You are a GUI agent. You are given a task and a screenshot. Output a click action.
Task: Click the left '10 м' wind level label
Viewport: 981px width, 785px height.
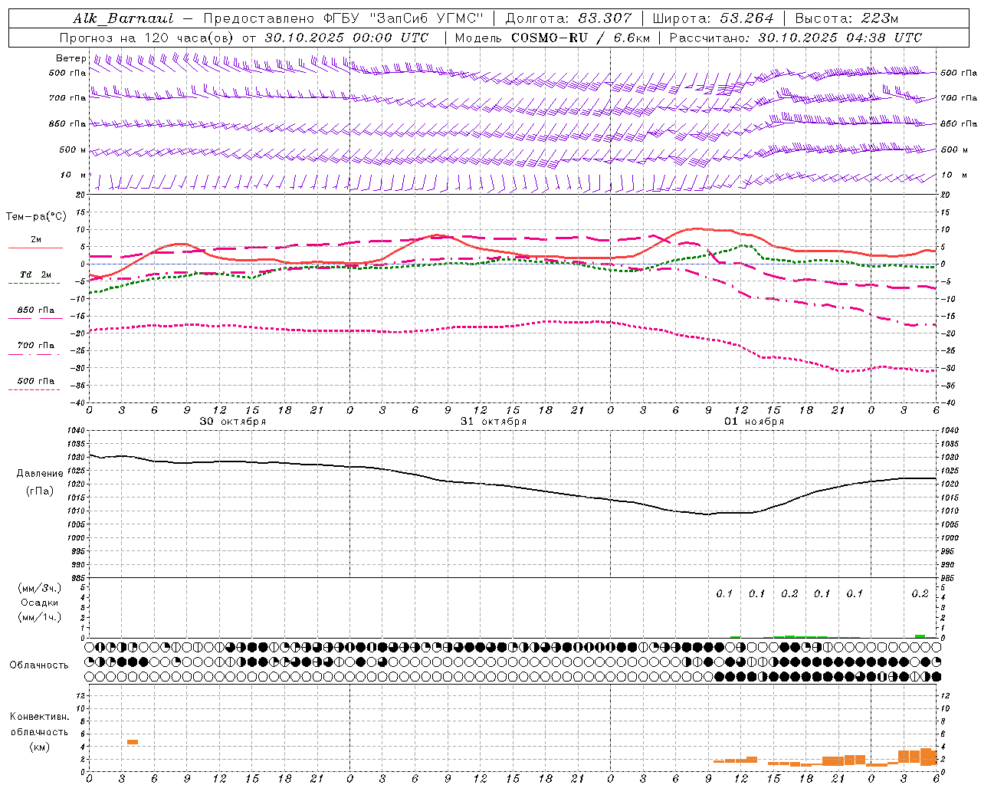point(74,175)
